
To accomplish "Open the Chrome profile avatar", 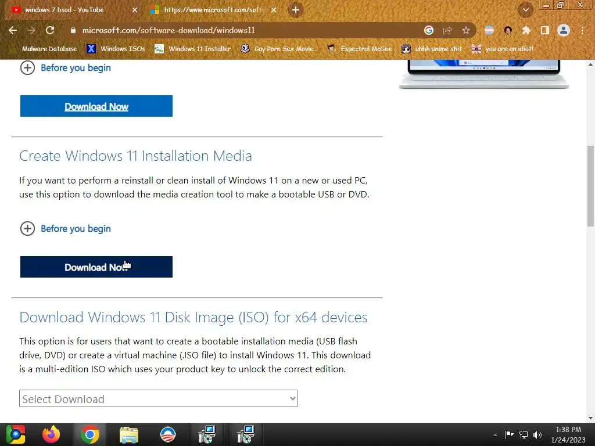I will point(564,30).
